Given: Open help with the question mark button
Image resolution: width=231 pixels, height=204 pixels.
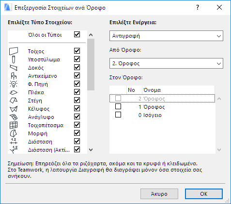Looking at the screenshot, I should 198,7.
